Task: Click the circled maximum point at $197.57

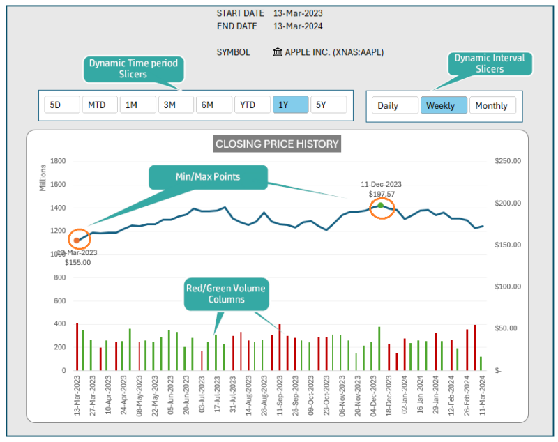Action: [381, 207]
